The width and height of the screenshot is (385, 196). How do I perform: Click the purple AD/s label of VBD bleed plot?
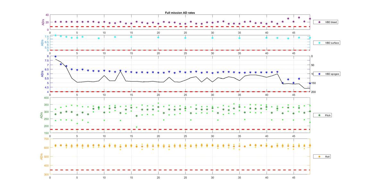[x=42, y=22]
